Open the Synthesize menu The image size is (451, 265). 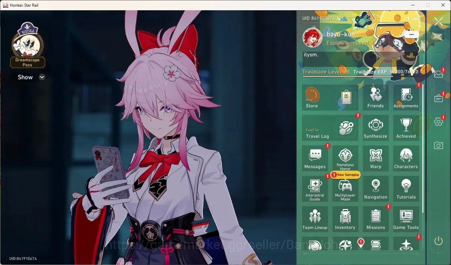click(x=376, y=128)
